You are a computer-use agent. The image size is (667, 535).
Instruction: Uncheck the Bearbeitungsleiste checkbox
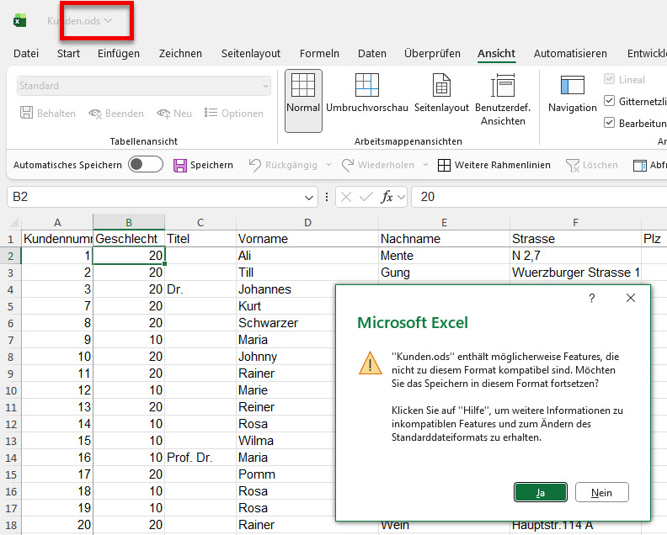[x=610, y=123]
